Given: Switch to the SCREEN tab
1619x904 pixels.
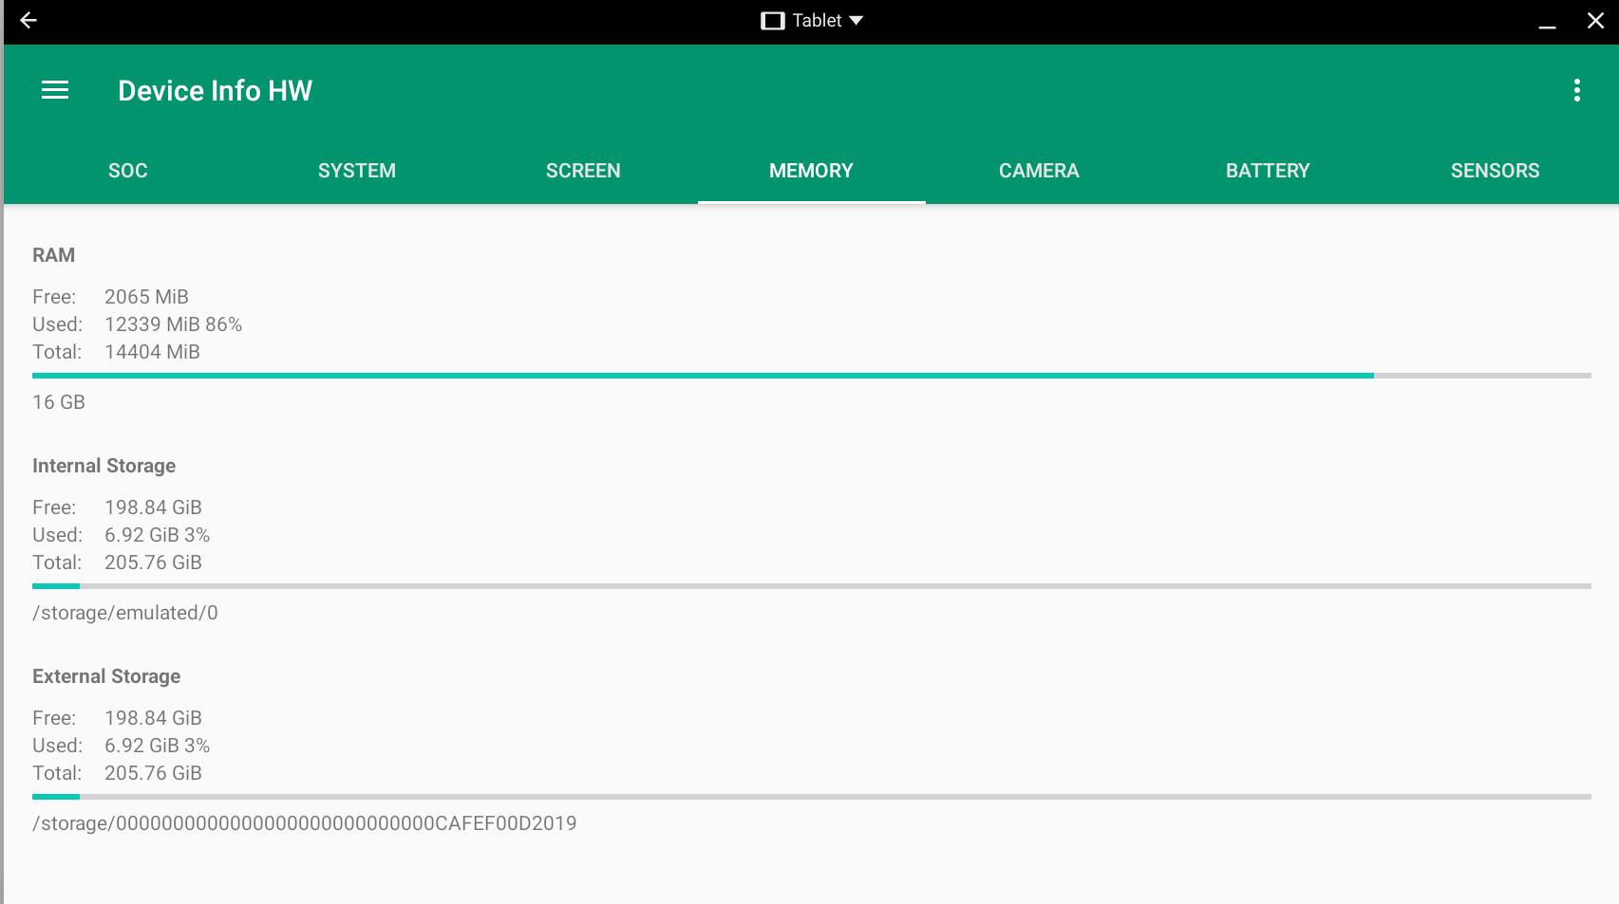Looking at the screenshot, I should pyautogui.click(x=583, y=171).
